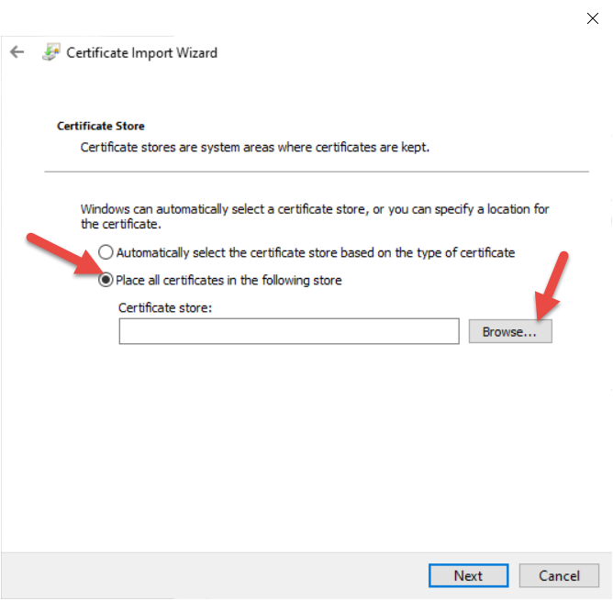The height and width of the screenshot is (600, 613).
Task: Click the 'Certificate Import Wizard' title text
Action: click(x=141, y=52)
